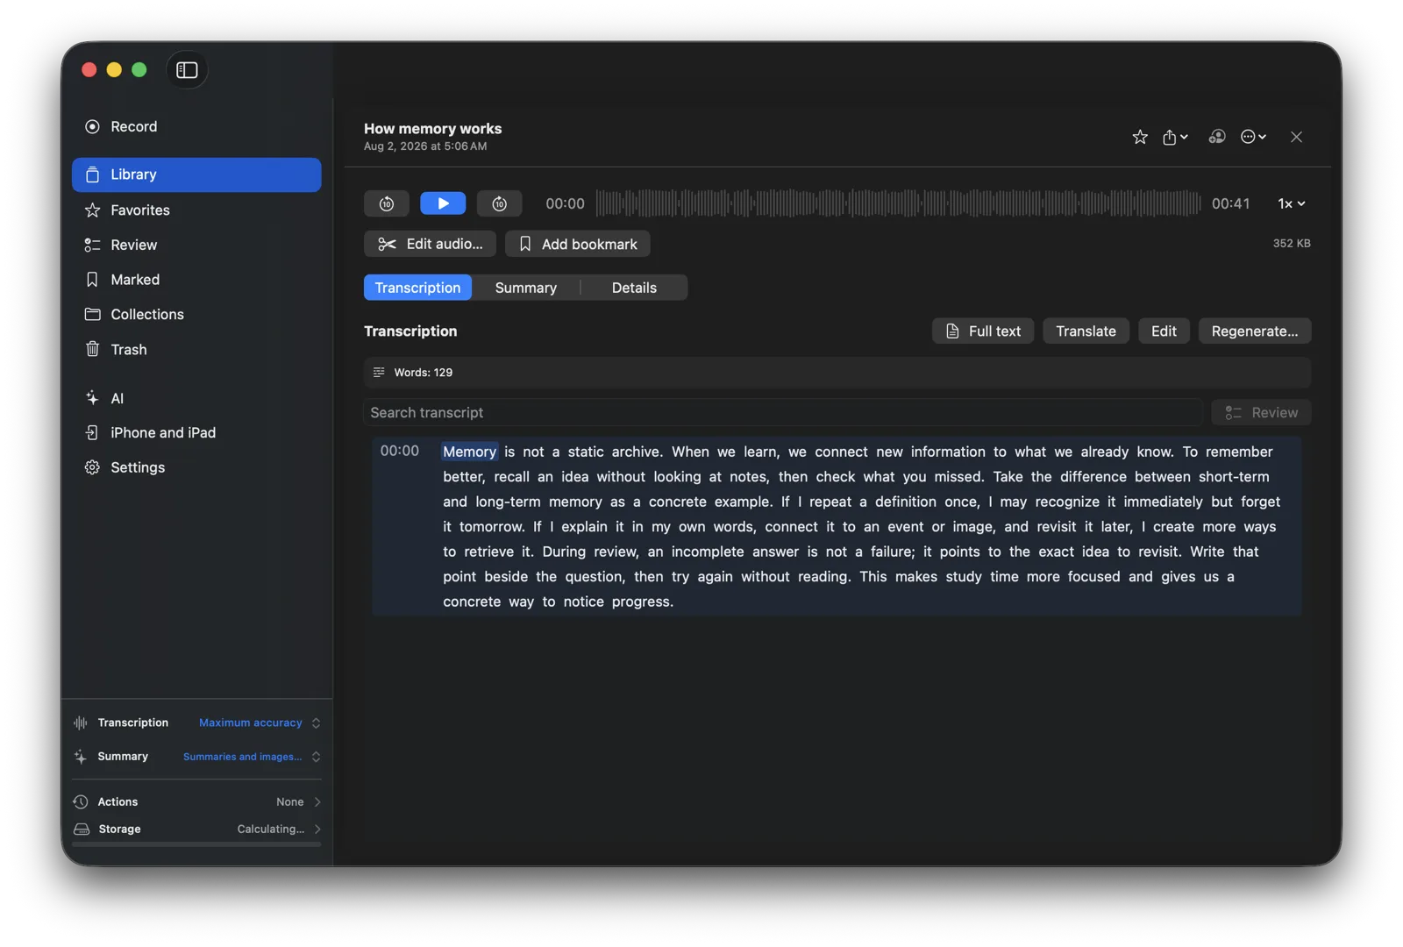Open the Marked recordings list
Screen dimensions: 1403x947
196,280
